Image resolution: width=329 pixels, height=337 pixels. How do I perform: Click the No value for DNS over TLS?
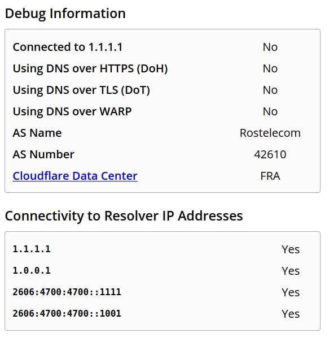[x=270, y=90]
